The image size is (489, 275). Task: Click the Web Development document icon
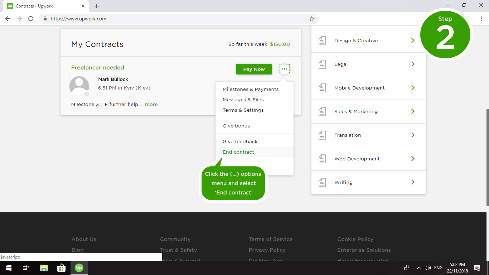click(322, 159)
